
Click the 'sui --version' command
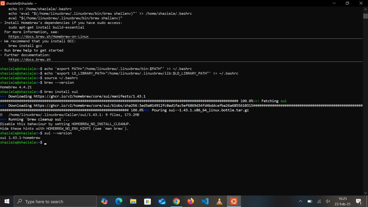tap(58, 133)
